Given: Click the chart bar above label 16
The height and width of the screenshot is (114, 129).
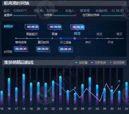Looking at the screenshot, I should pyautogui.click(x=9, y=91).
